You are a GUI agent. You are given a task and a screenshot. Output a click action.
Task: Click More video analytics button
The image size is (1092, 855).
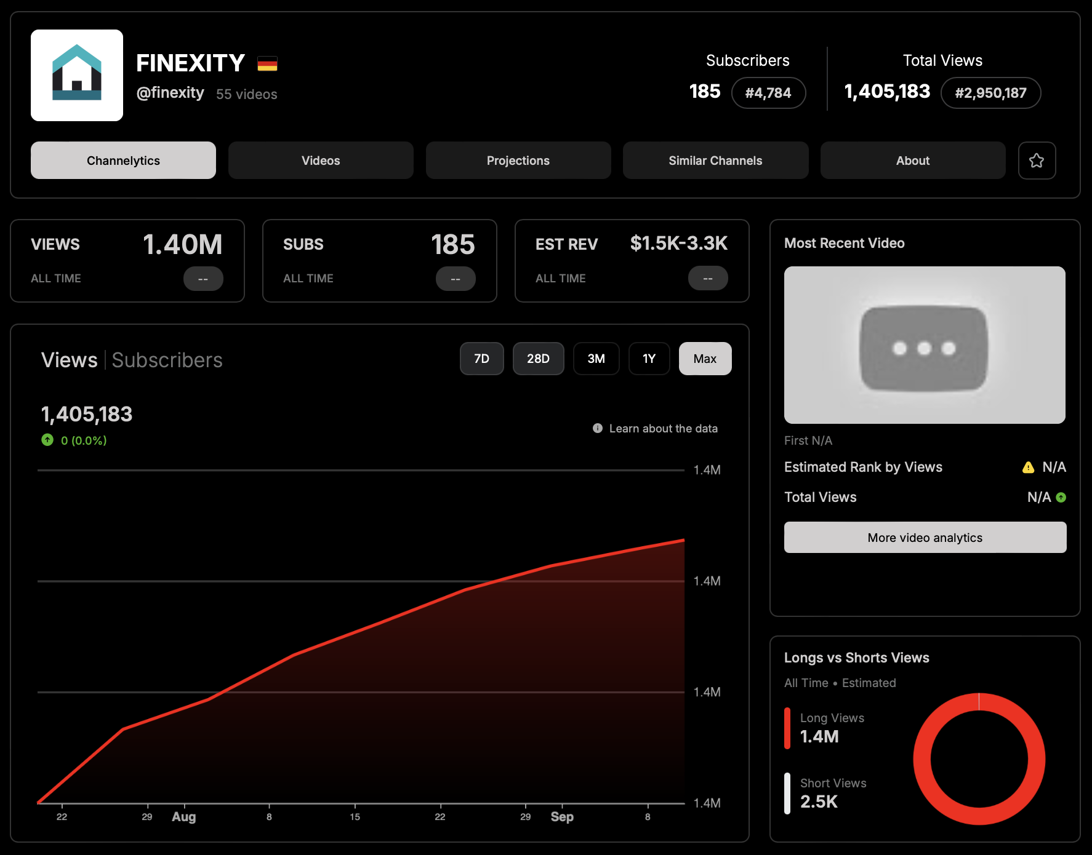pos(925,538)
